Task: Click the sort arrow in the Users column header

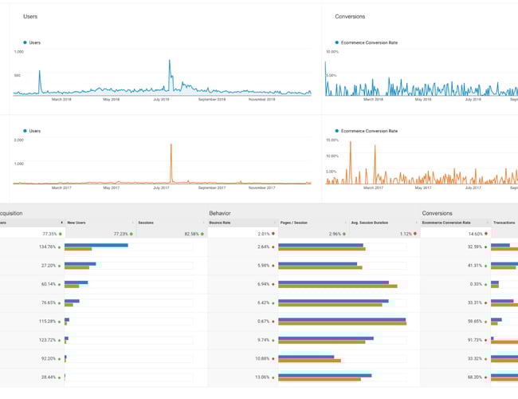Action: click(61, 223)
